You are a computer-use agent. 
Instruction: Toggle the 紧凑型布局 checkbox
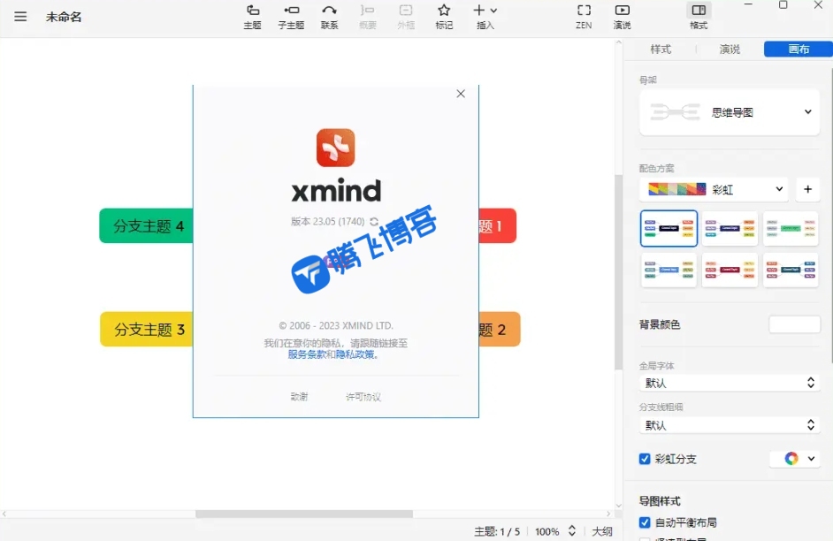point(646,538)
